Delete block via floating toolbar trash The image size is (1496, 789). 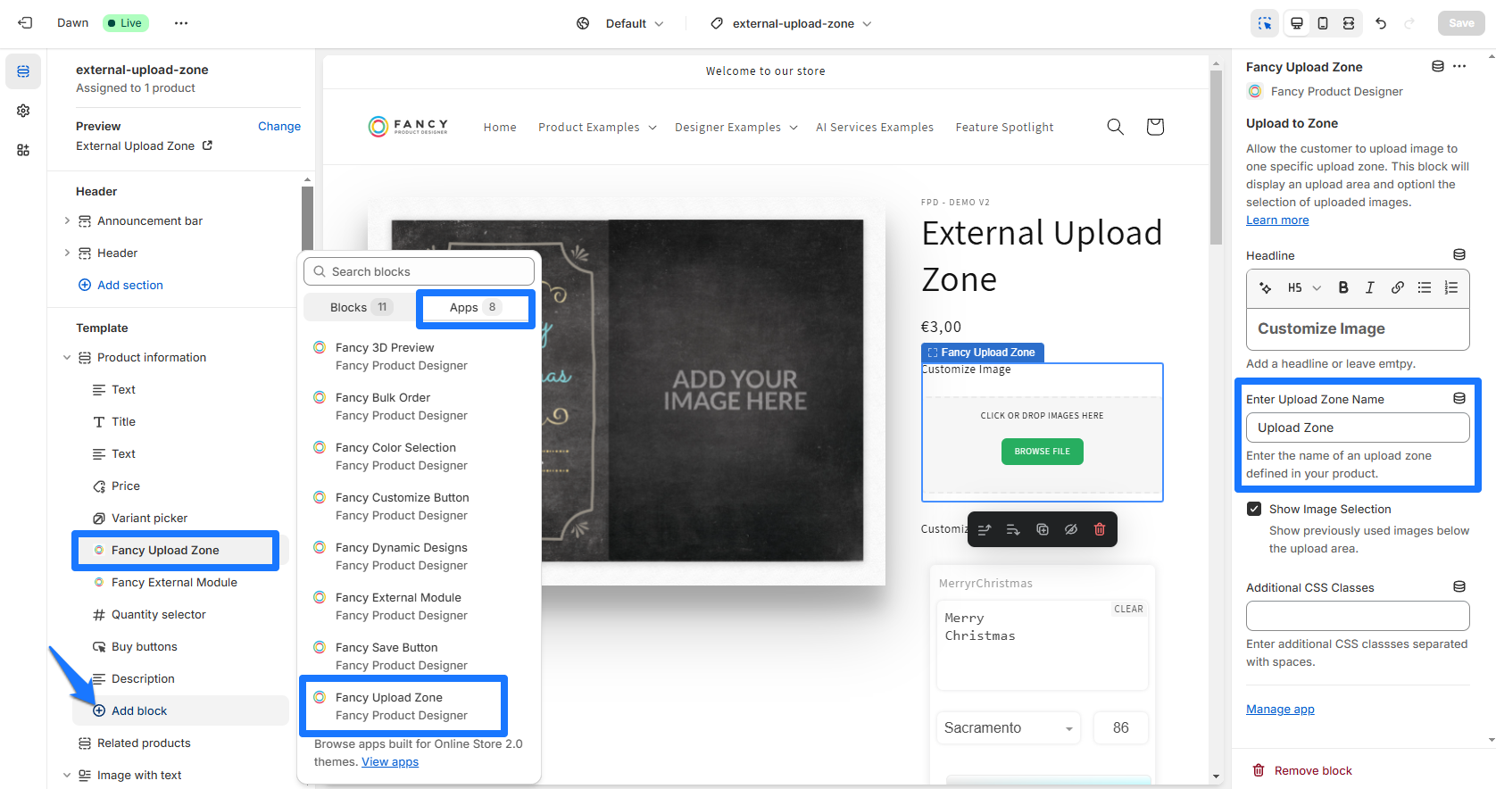point(1100,529)
